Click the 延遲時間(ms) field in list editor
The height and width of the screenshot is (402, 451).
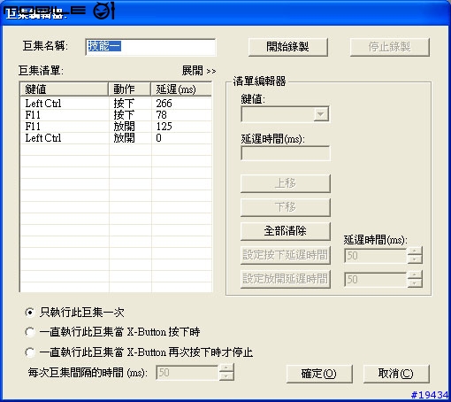[x=286, y=153]
